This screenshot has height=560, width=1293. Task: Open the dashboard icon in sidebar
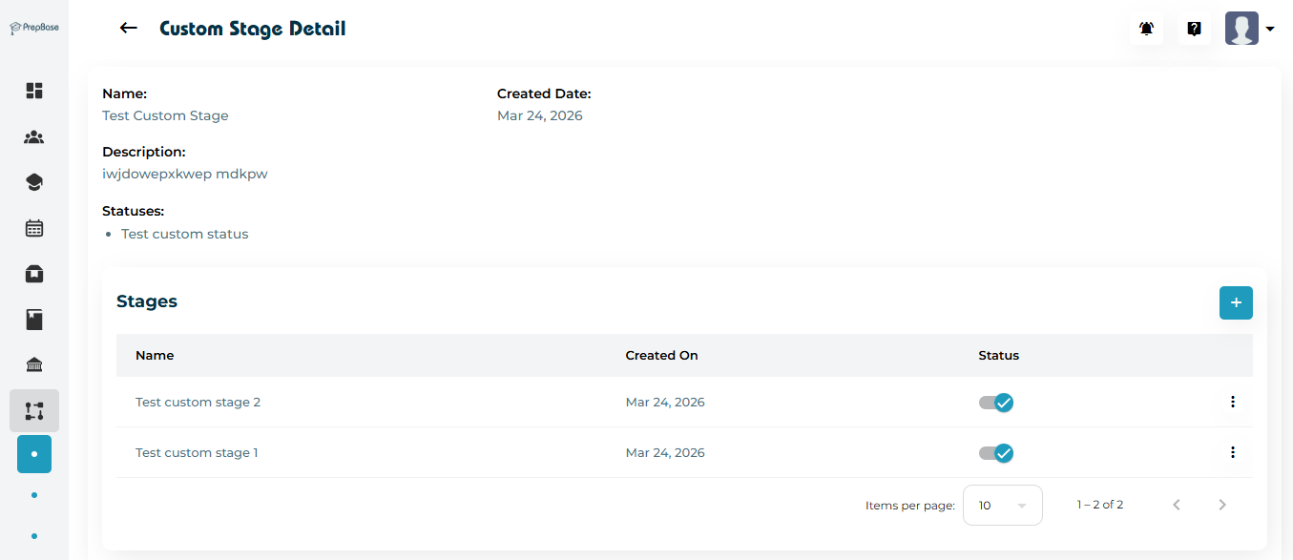pos(34,91)
